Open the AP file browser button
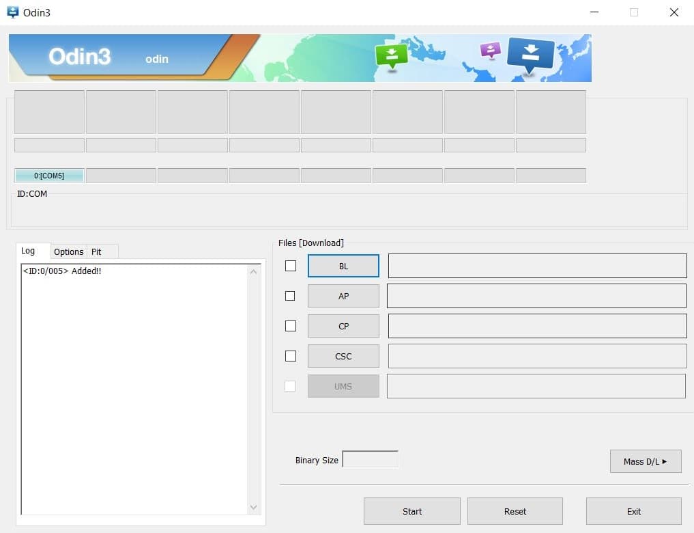694x533 pixels. [343, 296]
